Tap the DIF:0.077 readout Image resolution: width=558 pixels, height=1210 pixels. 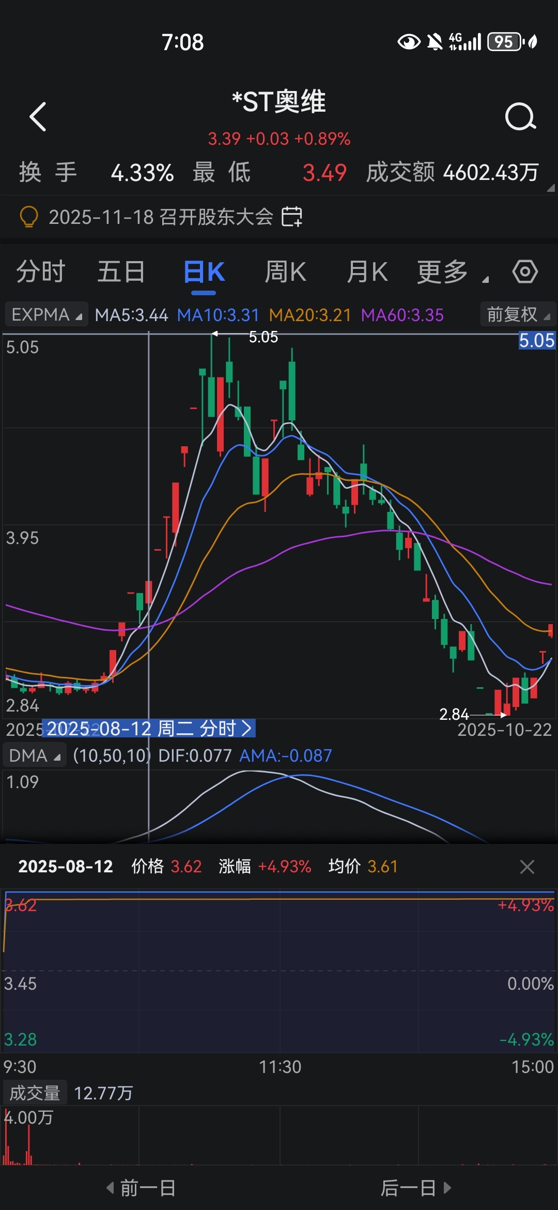coord(195,755)
